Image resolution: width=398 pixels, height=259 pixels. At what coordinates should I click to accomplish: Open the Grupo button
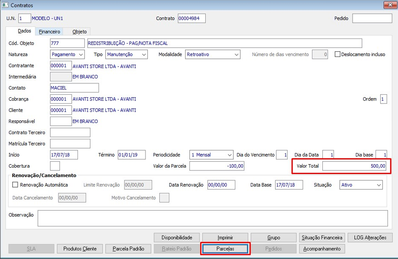[274, 237]
